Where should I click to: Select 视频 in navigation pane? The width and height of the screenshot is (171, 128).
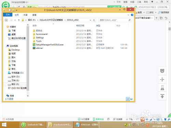click(x=12, y=54)
